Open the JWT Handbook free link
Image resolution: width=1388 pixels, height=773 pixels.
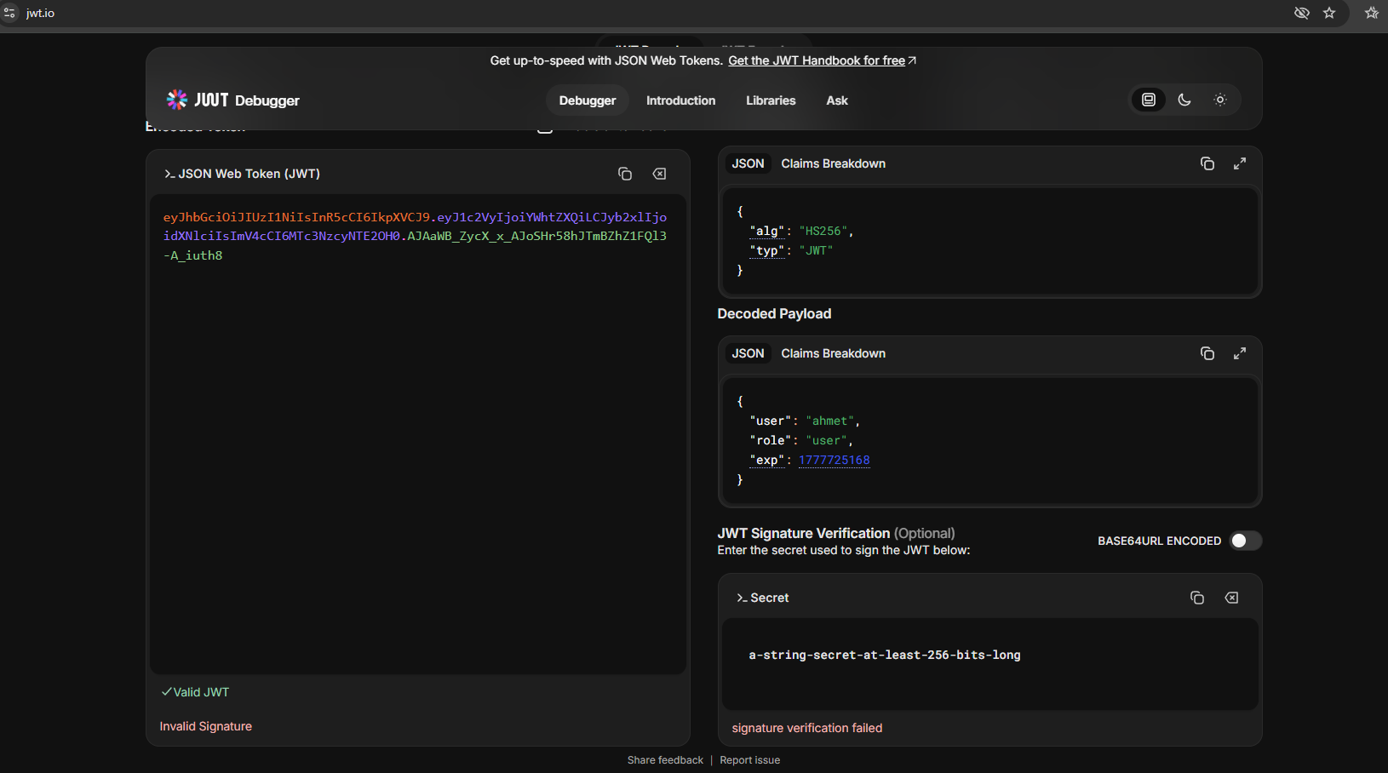(x=822, y=60)
